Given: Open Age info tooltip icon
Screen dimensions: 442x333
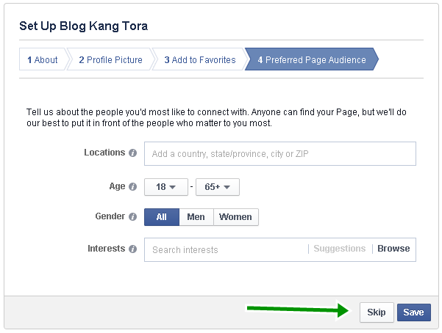Looking at the screenshot, I should [x=133, y=187].
